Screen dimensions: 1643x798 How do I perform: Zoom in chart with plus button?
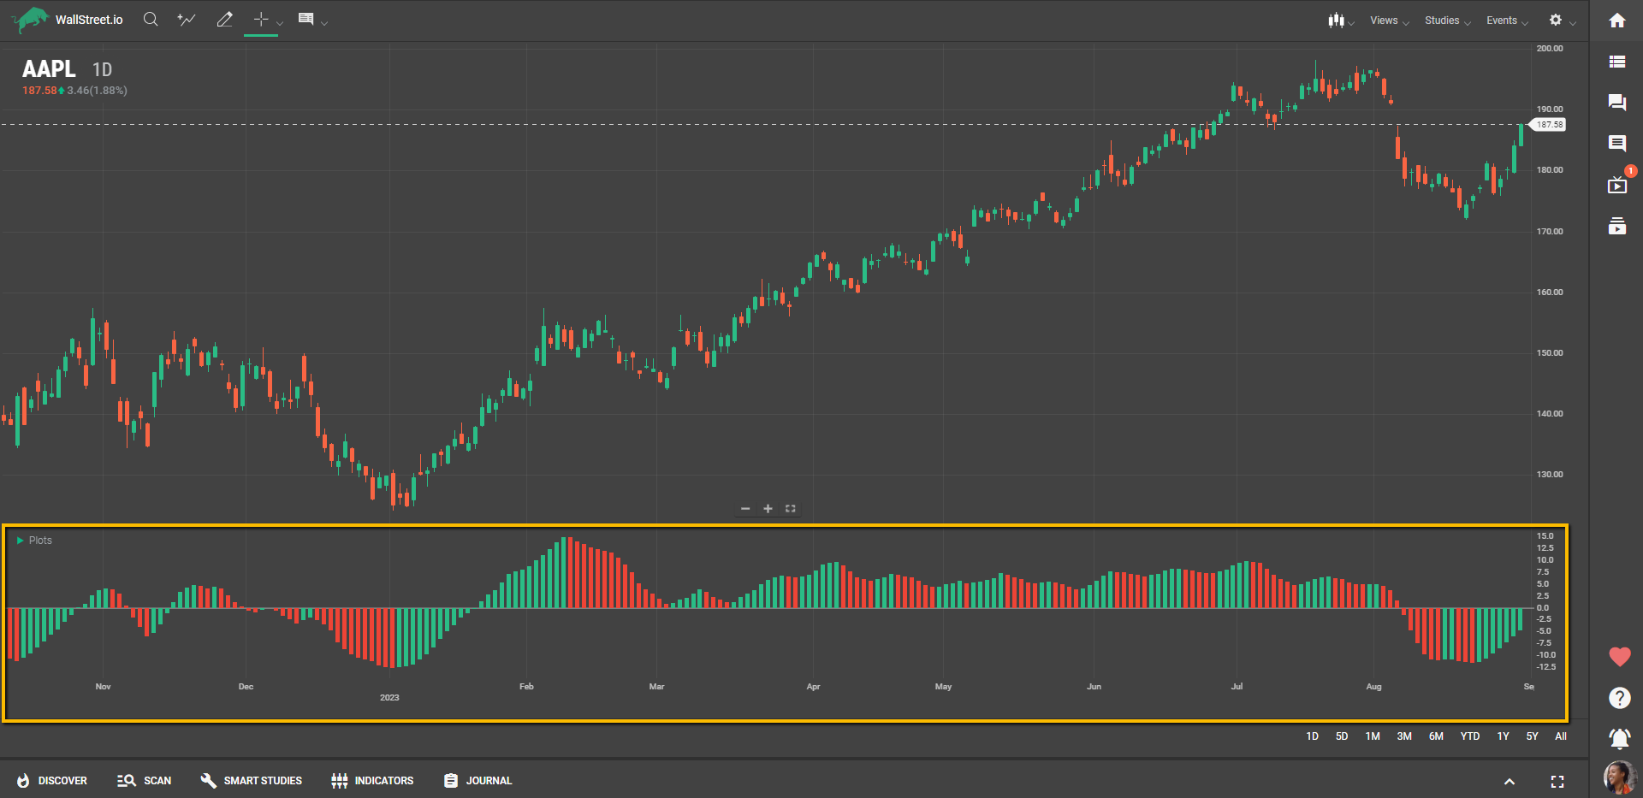click(768, 509)
